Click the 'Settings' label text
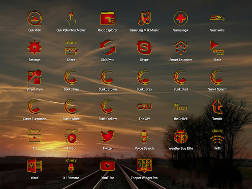Screen dimensions: 252x189 coord(34,60)
